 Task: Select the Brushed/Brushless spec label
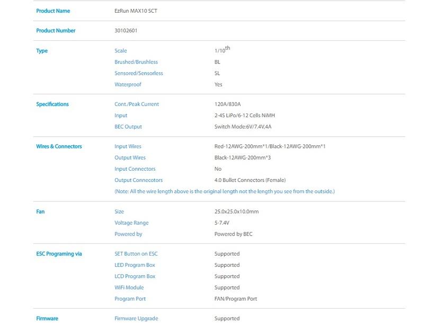[x=136, y=62]
